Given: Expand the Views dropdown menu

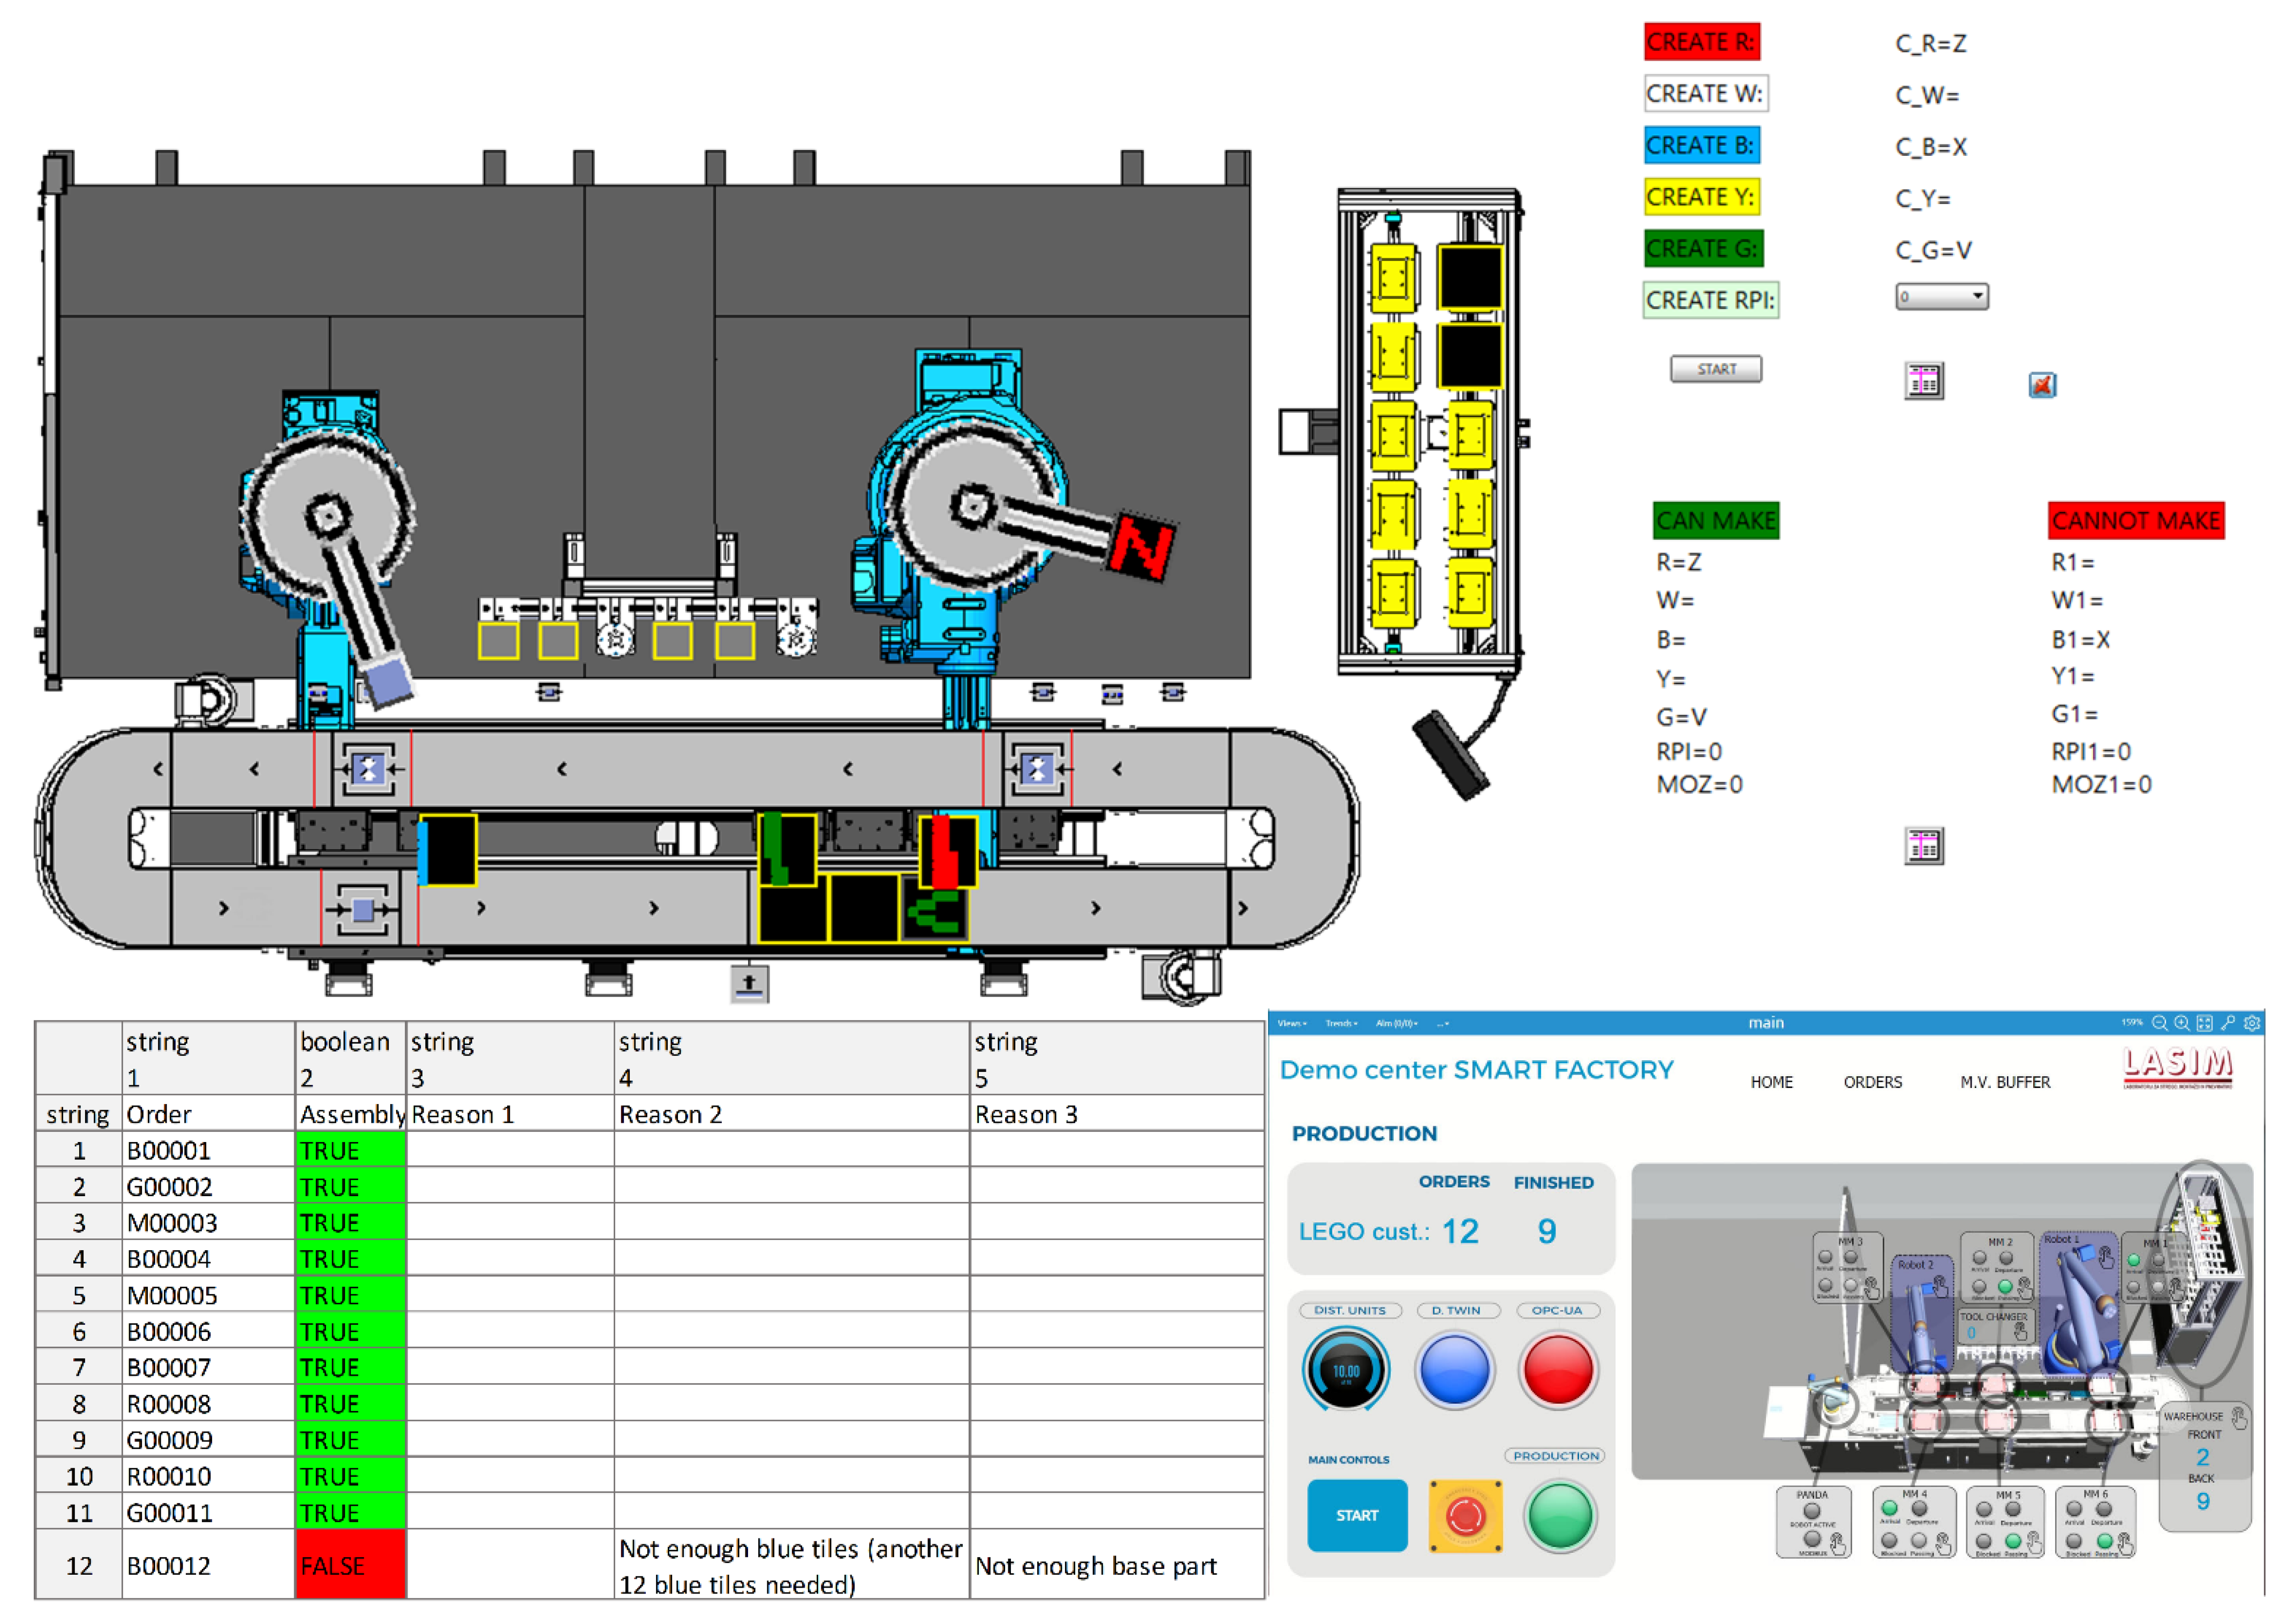Looking at the screenshot, I should click(1292, 1023).
